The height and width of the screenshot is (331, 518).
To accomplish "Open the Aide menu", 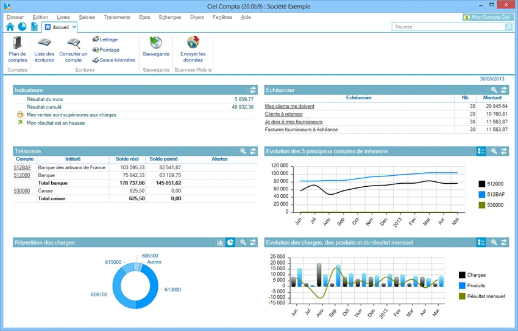I will pos(246,17).
